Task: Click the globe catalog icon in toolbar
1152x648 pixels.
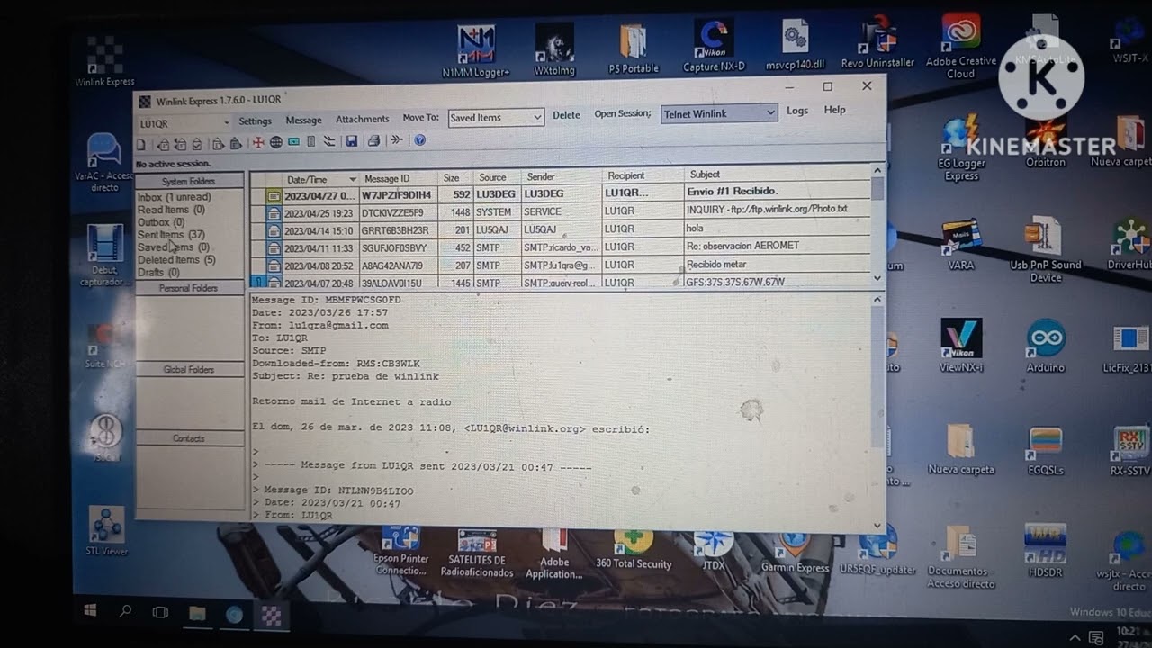Action: (276, 142)
